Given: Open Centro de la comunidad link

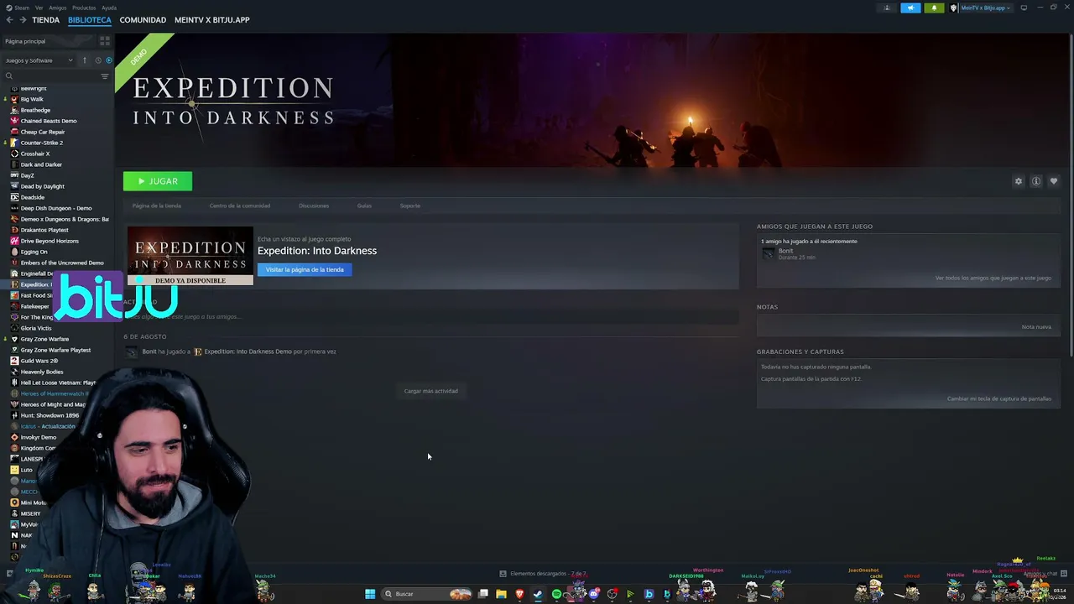Looking at the screenshot, I should 240,206.
